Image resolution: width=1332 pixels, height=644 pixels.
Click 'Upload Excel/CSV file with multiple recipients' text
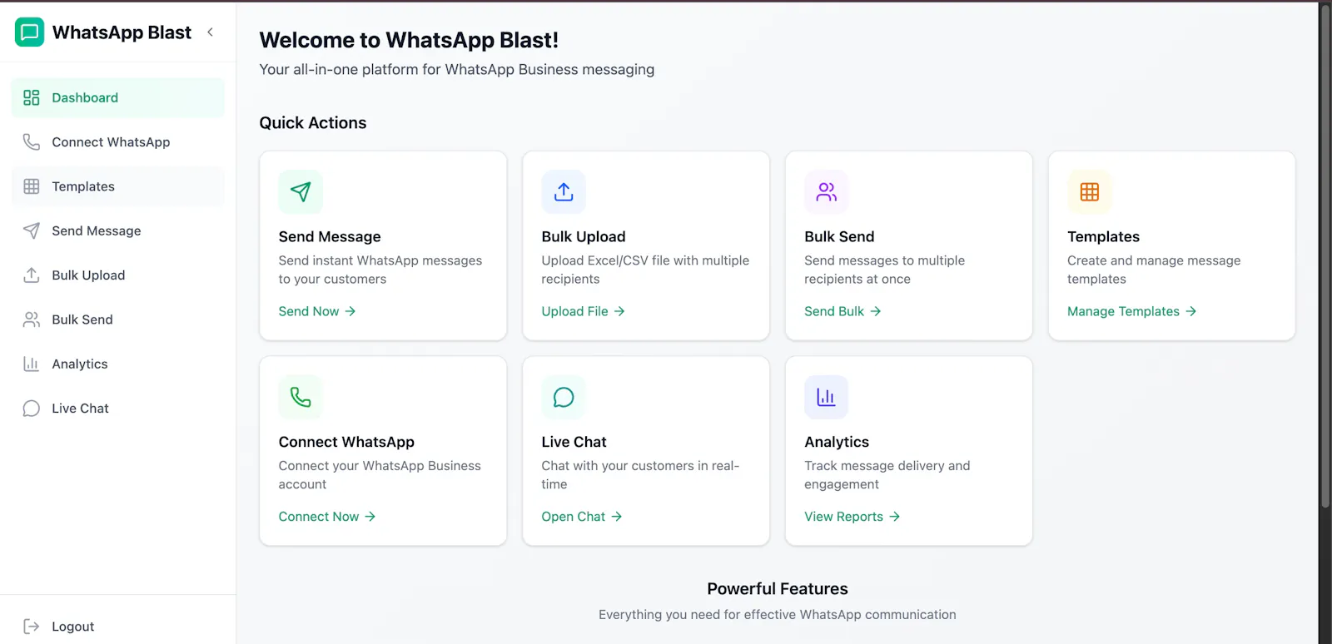coord(645,270)
